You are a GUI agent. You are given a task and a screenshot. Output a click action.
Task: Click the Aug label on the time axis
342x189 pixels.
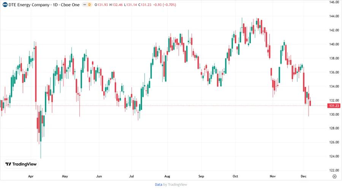[167, 176]
